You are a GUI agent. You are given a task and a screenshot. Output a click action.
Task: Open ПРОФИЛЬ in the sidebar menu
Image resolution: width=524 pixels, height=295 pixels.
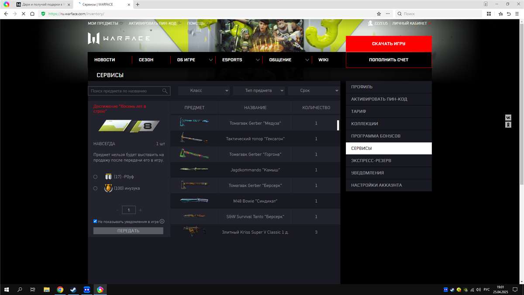pos(389,87)
